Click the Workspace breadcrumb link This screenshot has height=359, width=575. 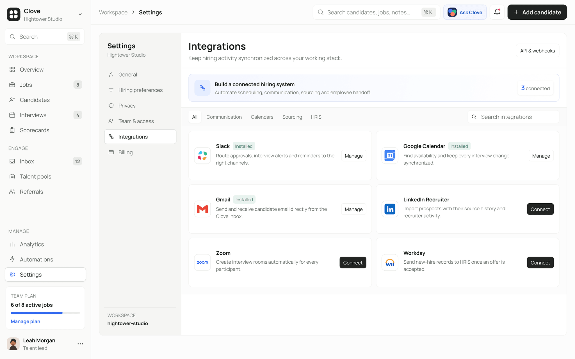(x=113, y=12)
